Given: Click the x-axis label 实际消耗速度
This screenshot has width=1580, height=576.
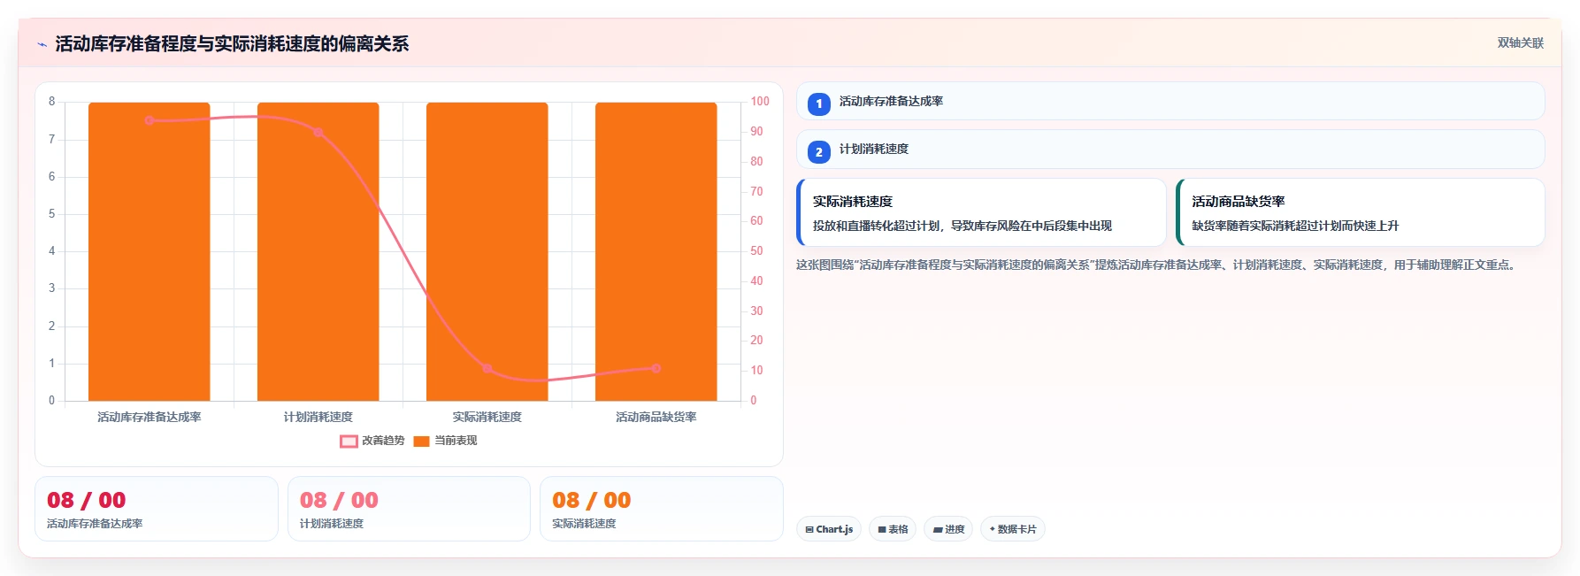Looking at the screenshot, I should click(x=487, y=417).
